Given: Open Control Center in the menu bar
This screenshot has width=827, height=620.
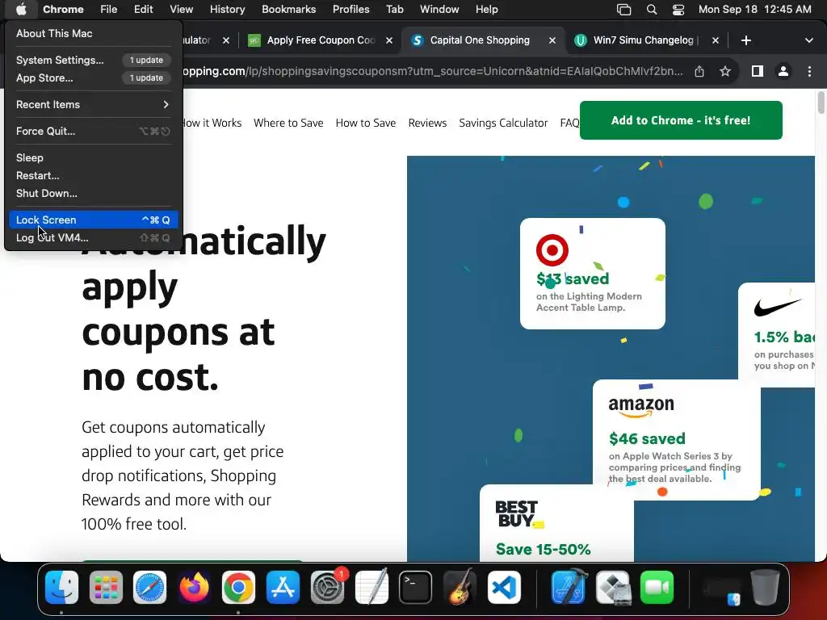Looking at the screenshot, I should tap(678, 10).
